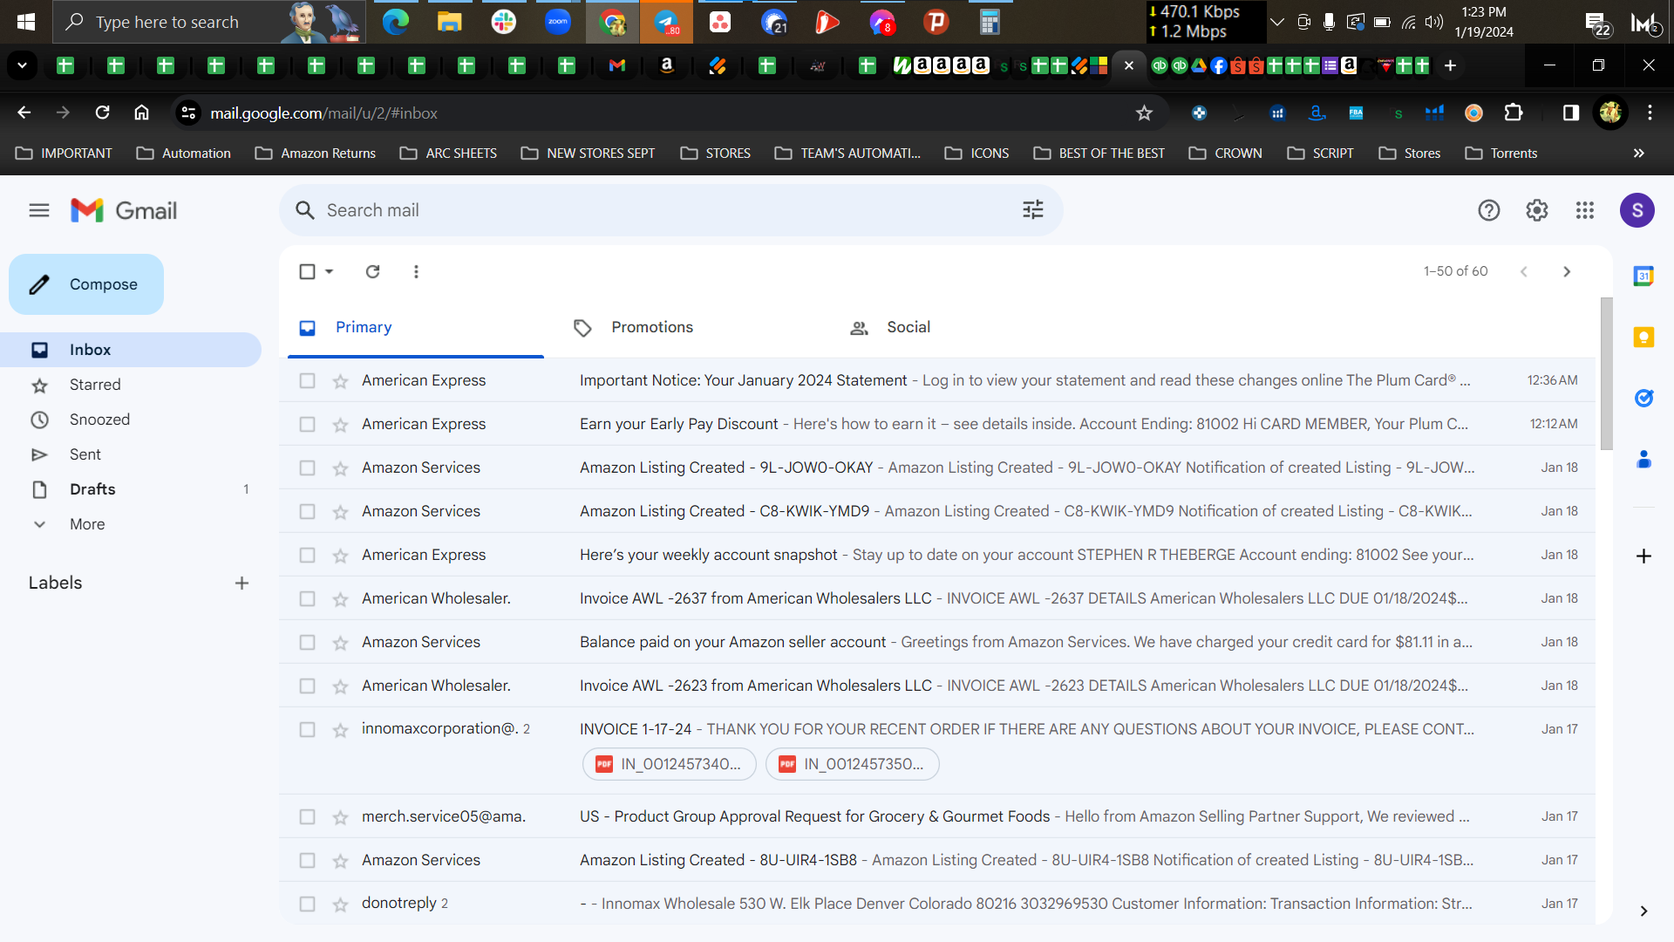Click the inbox vertical scrollbar

tap(1606, 374)
